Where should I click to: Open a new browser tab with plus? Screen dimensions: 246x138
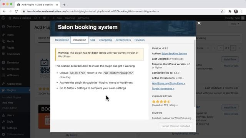tap(64, 5)
